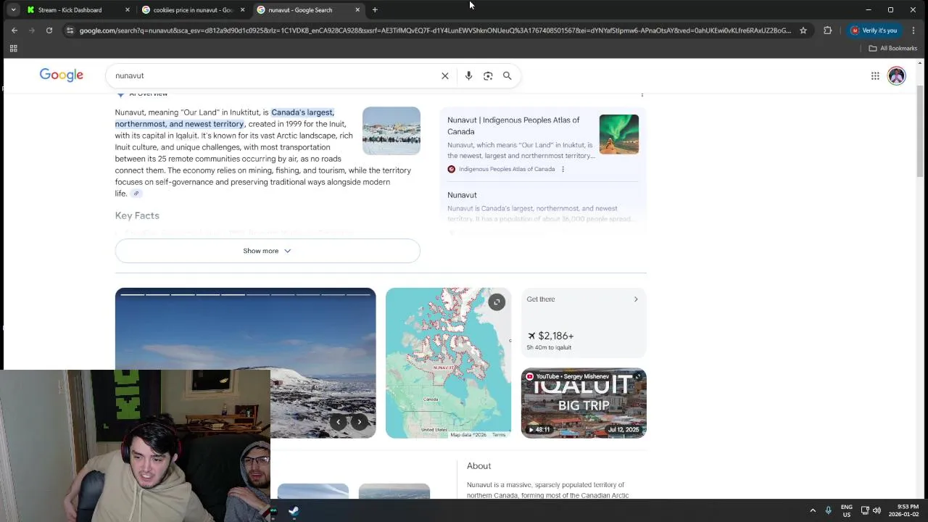928x522 pixels.
Task: Click the Key Facts heading
Action: [137, 215]
